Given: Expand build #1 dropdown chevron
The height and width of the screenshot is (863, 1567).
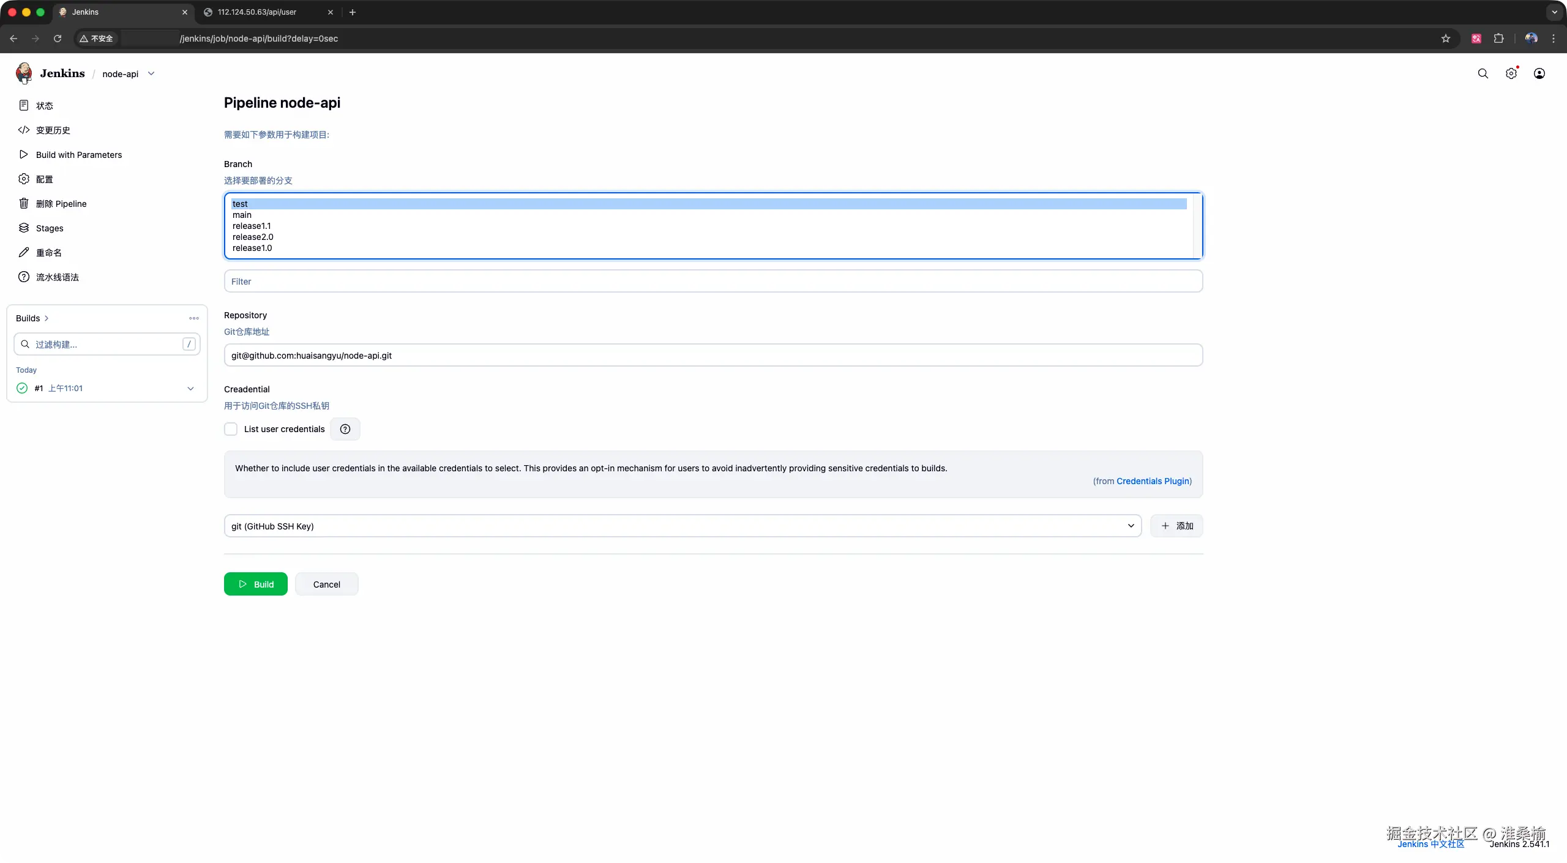Looking at the screenshot, I should [190, 388].
